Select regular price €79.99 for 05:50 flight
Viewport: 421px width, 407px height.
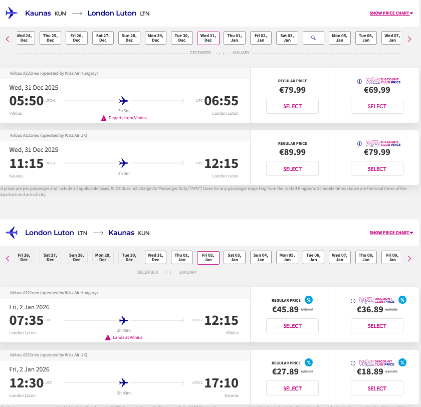pos(292,106)
